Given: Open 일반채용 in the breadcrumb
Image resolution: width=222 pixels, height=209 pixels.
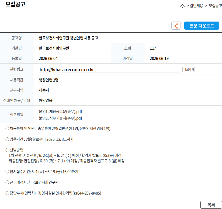Looking at the screenshot, I should [196, 6].
